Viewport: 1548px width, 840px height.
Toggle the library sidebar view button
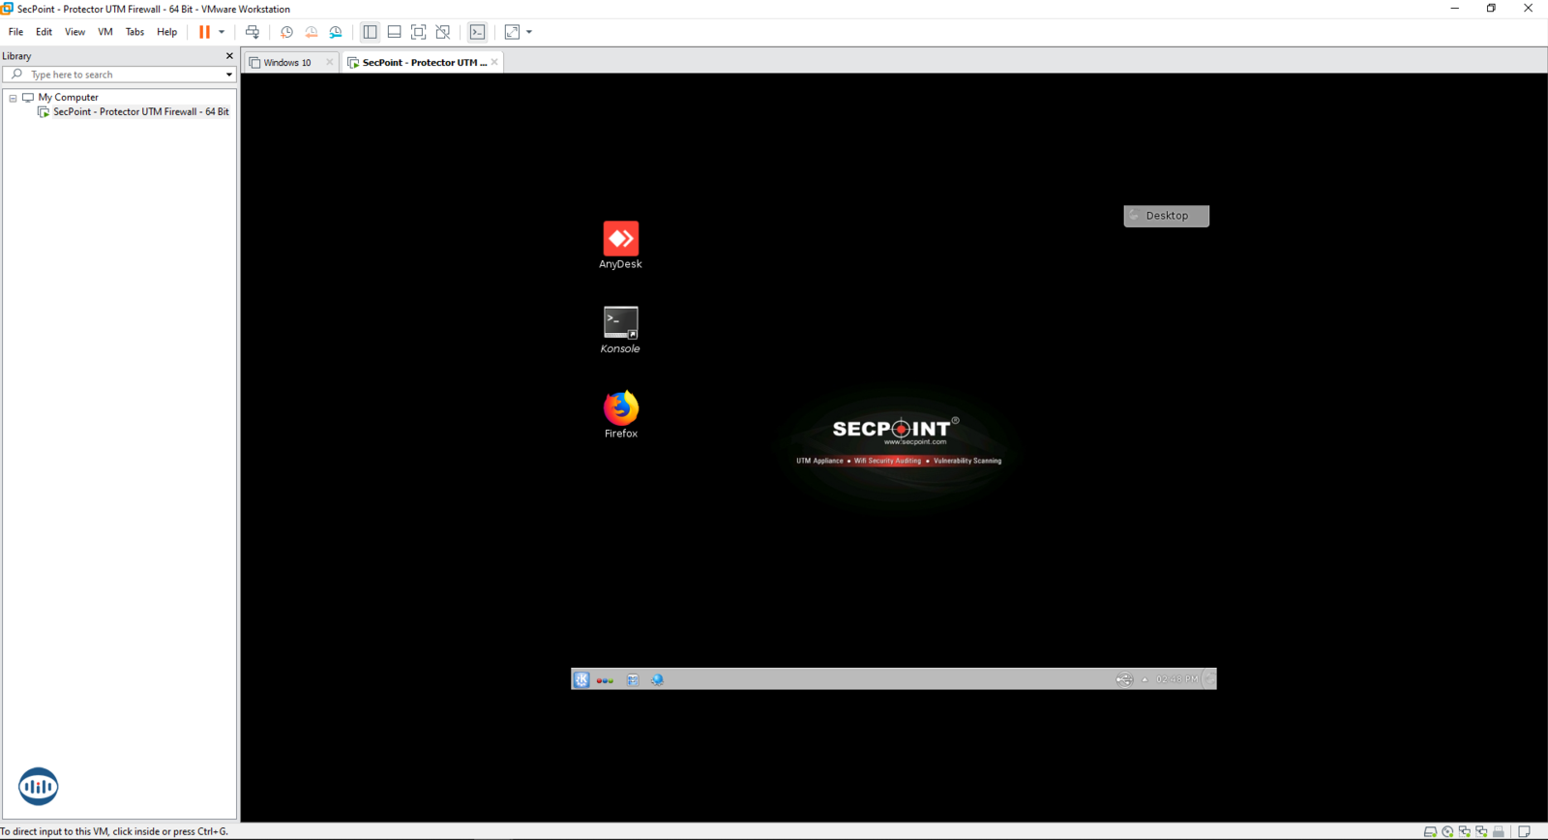[370, 32]
